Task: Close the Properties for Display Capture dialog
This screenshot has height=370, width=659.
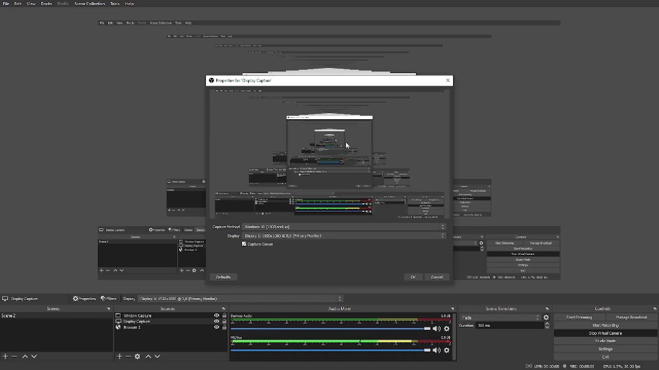Action: click(448, 80)
